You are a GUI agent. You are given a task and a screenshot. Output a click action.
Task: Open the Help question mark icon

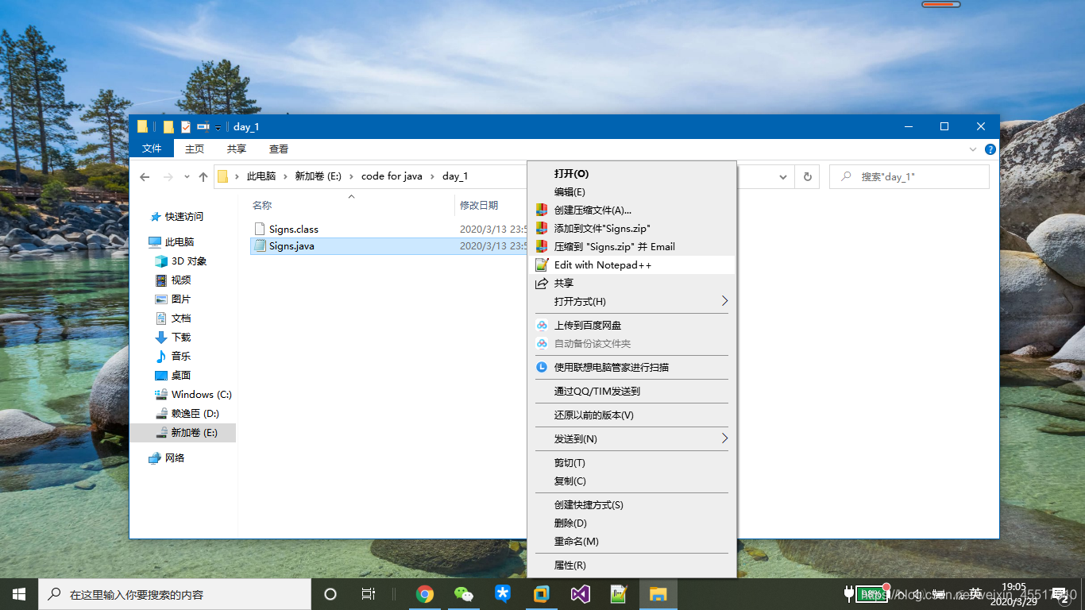tap(990, 149)
